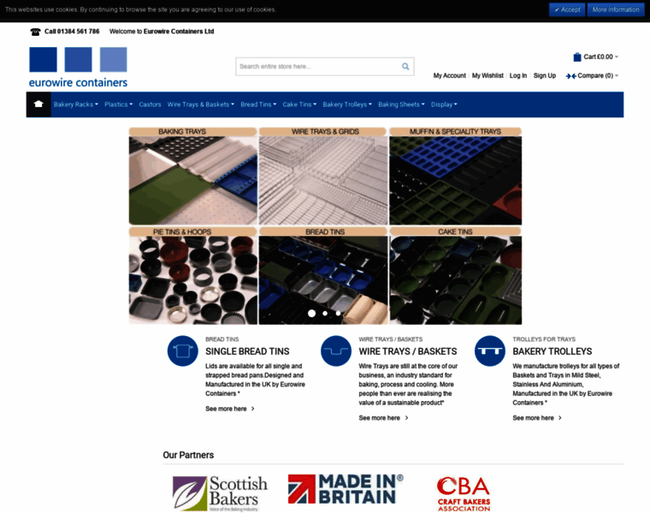Expand the Cake Tins menu

click(299, 104)
